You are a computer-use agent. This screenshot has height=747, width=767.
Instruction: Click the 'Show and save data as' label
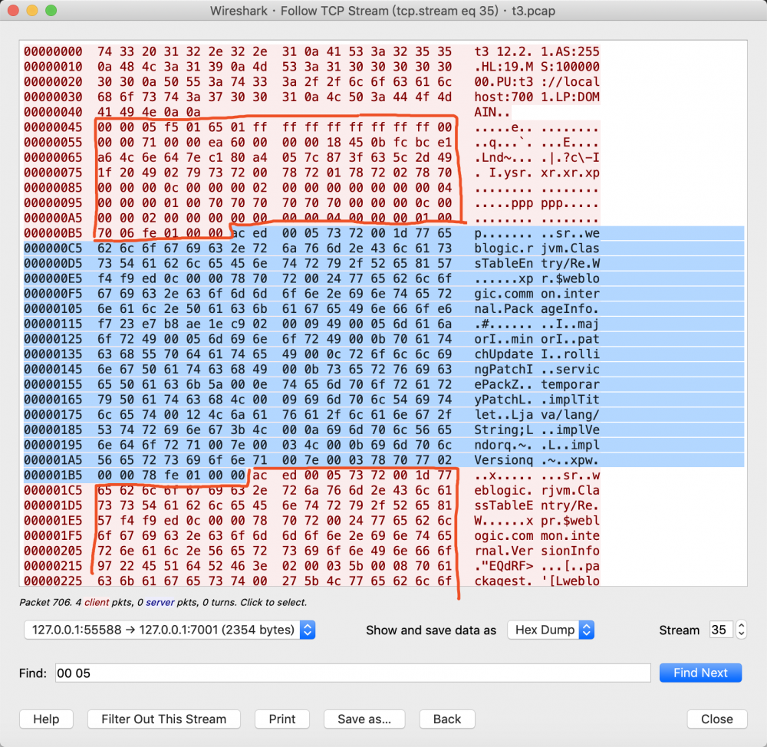[431, 630]
